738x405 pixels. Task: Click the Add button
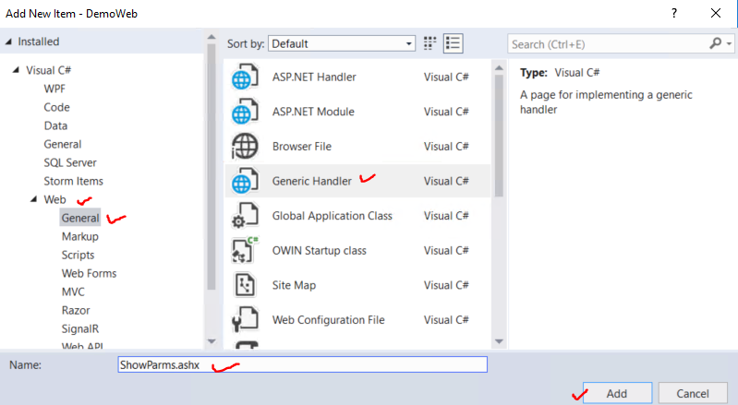click(618, 393)
